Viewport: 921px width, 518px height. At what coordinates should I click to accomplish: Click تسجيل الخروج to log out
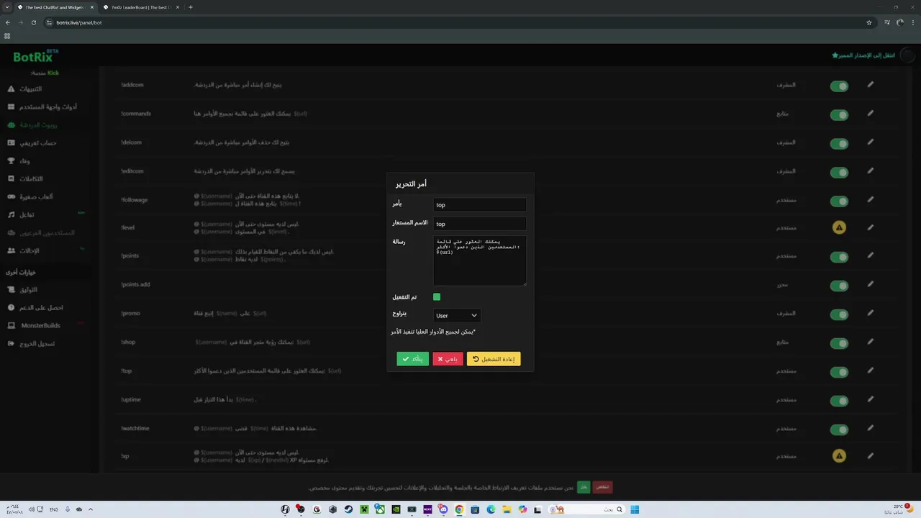[31, 344]
